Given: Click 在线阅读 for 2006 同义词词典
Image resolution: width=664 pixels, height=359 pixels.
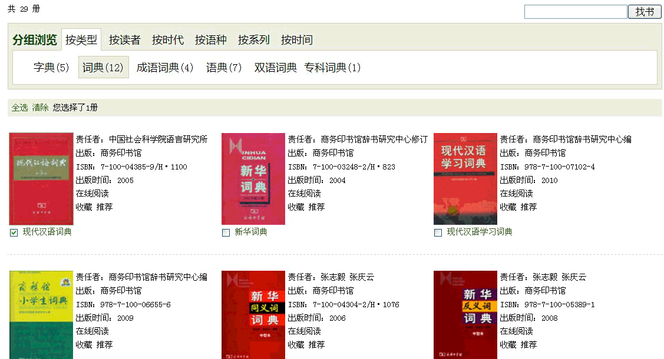Looking at the screenshot, I should (305, 331).
